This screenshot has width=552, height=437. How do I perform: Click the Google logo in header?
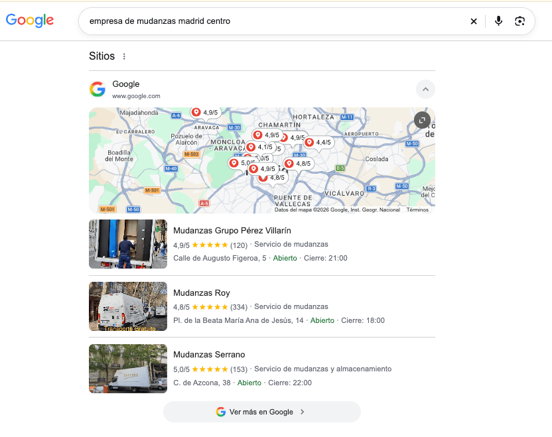[x=30, y=21]
